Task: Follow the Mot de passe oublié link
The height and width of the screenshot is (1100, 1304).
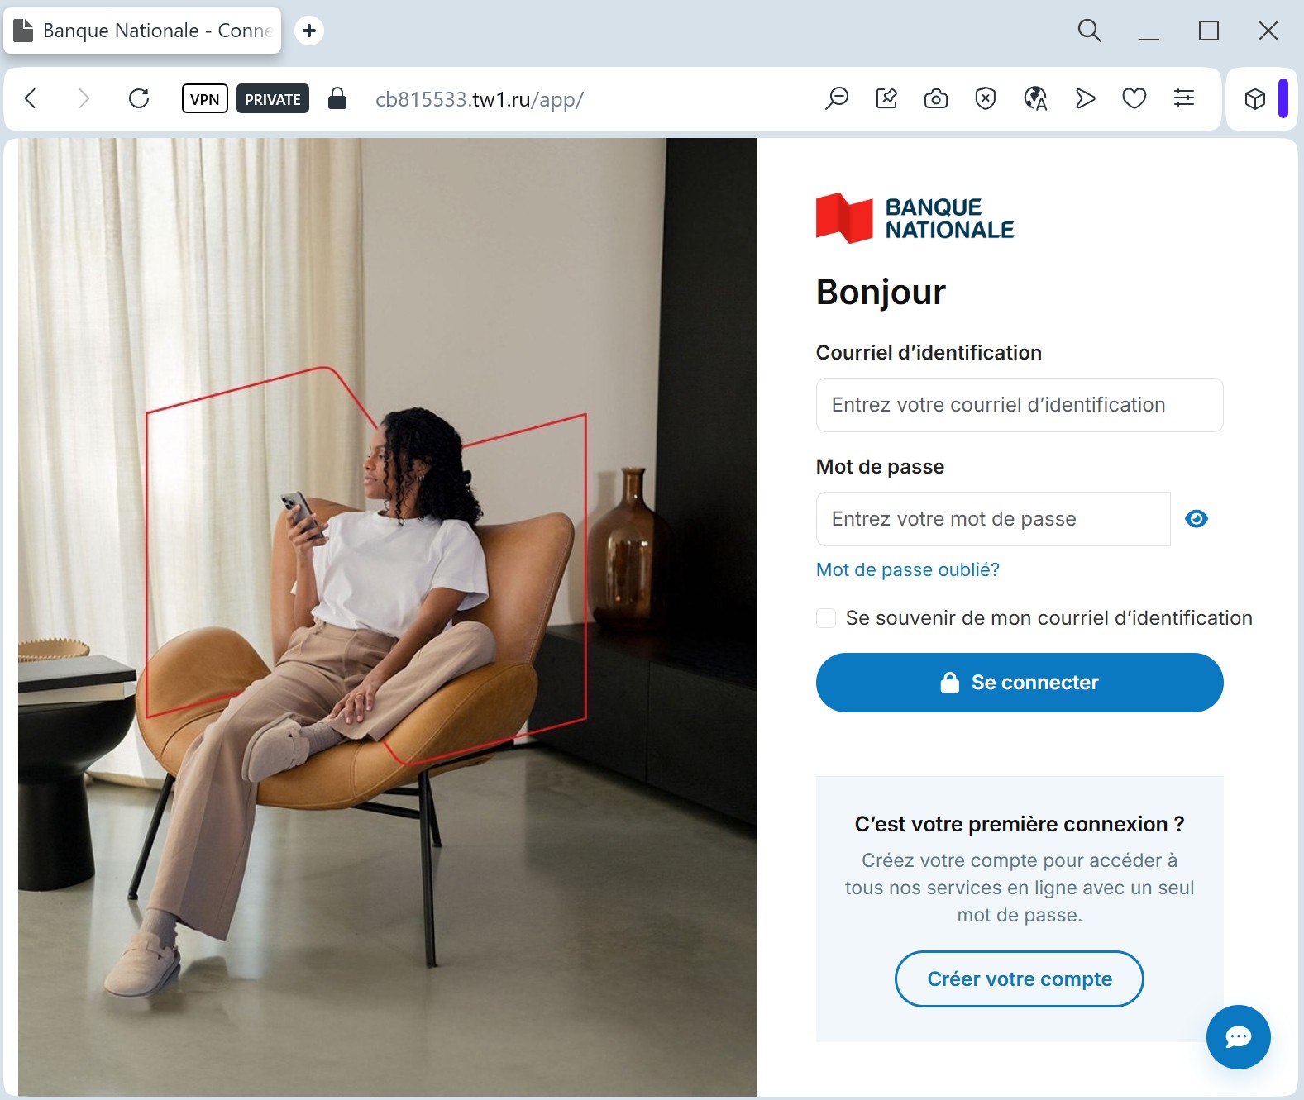Action: (908, 569)
